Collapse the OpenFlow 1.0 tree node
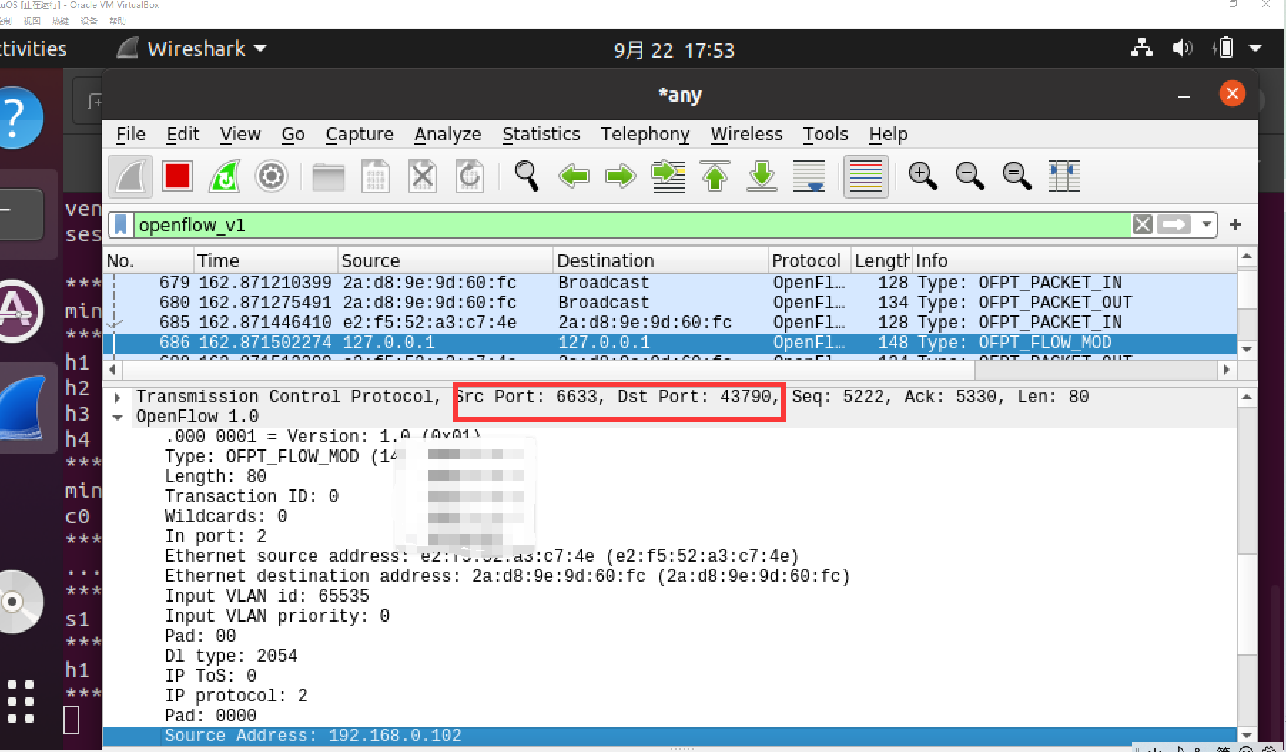The width and height of the screenshot is (1286, 752). click(x=118, y=417)
